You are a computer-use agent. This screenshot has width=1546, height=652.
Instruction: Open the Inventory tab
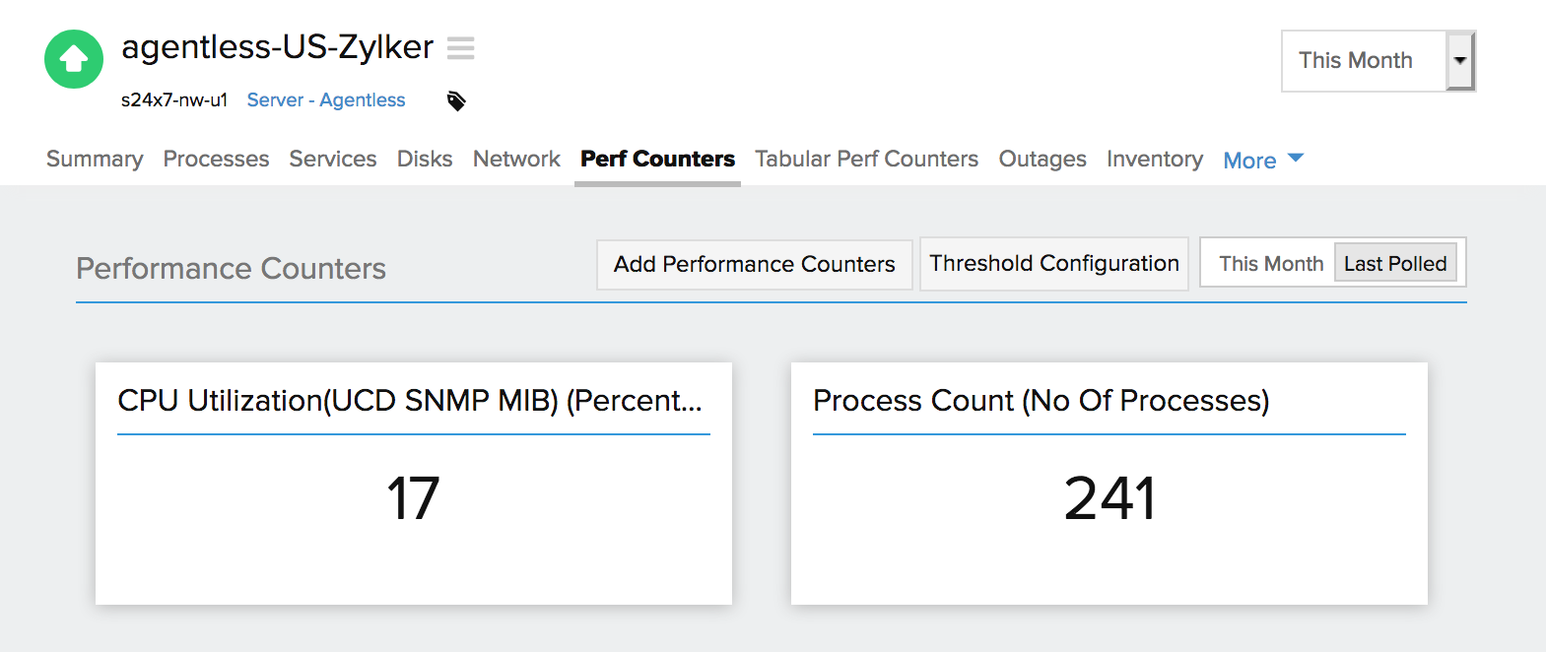(1154, 159)
